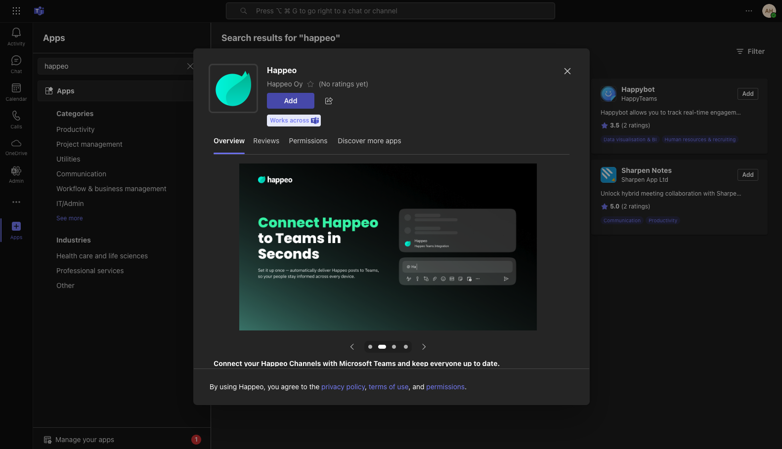Click the Works across badge
The image size is (782, 449).
point(294,121)
